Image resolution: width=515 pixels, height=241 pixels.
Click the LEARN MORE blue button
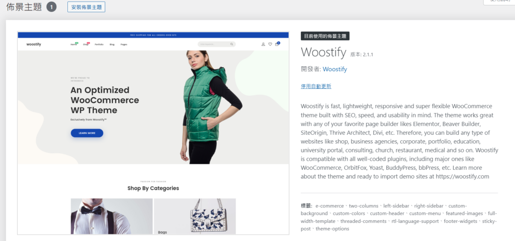[87, 133]
